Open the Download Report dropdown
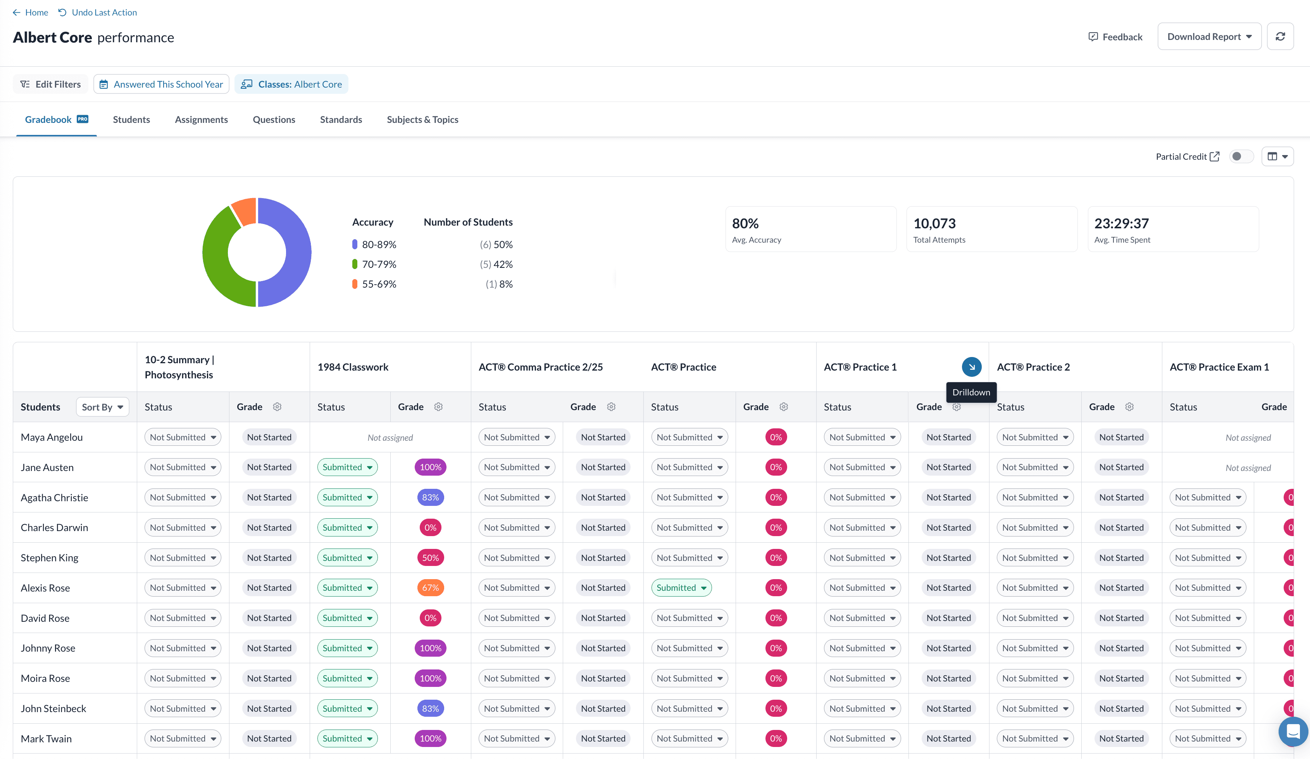The width and height of the screenshot is (1310, 759). coord(1209,37)
